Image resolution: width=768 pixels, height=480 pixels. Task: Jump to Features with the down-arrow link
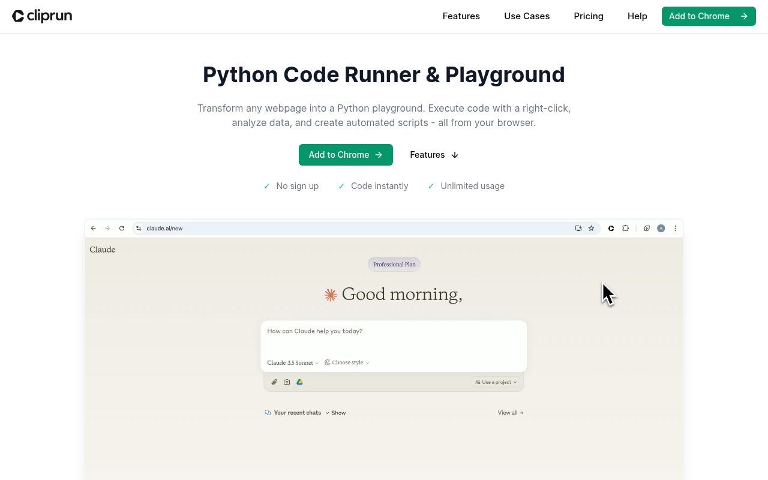(434, 155)
